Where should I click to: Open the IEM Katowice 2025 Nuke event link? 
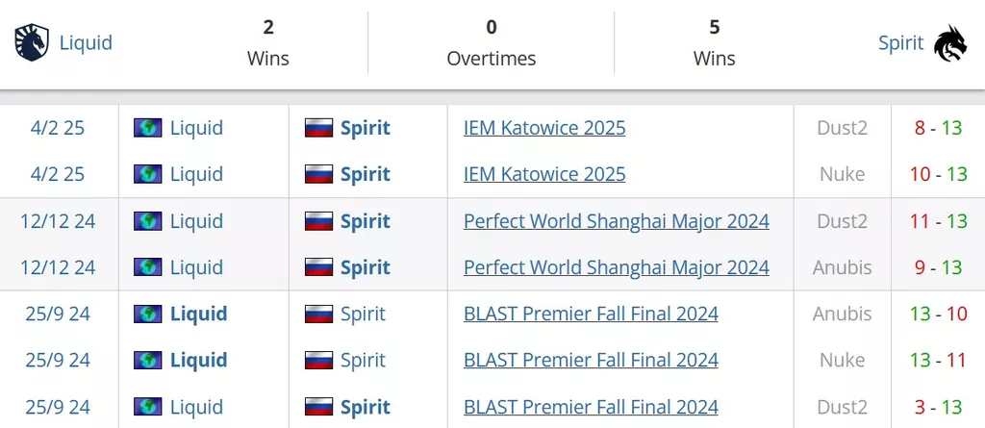point(544,174)
